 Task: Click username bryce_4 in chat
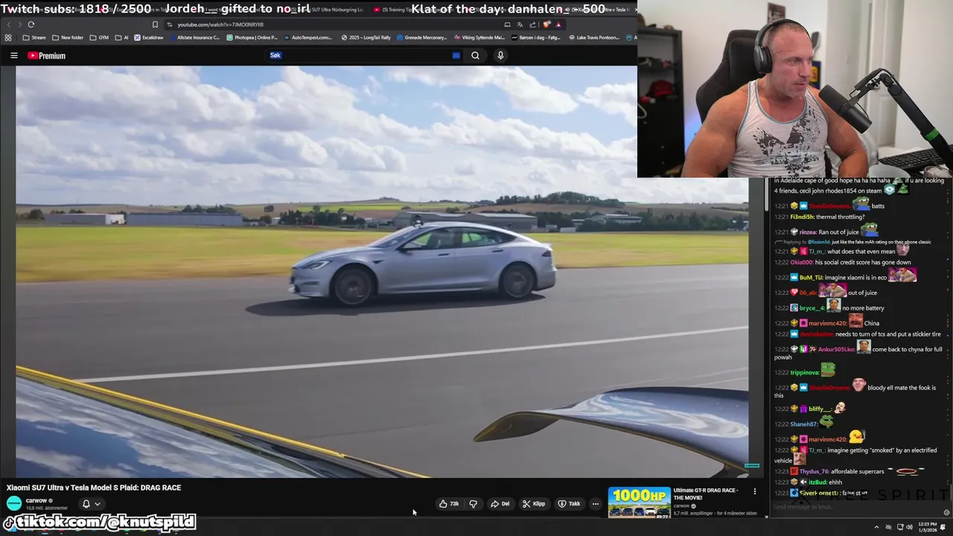[x=811, y=308]
